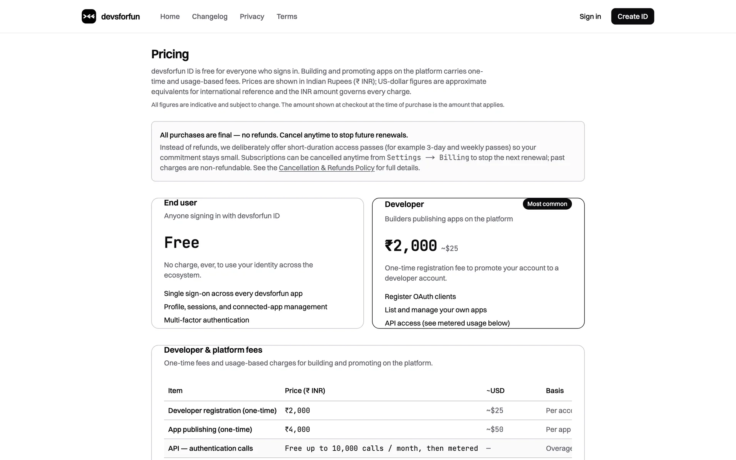Click Register OAuth clients feature text
Screen dimensions: 736x460
coord(420,297)
